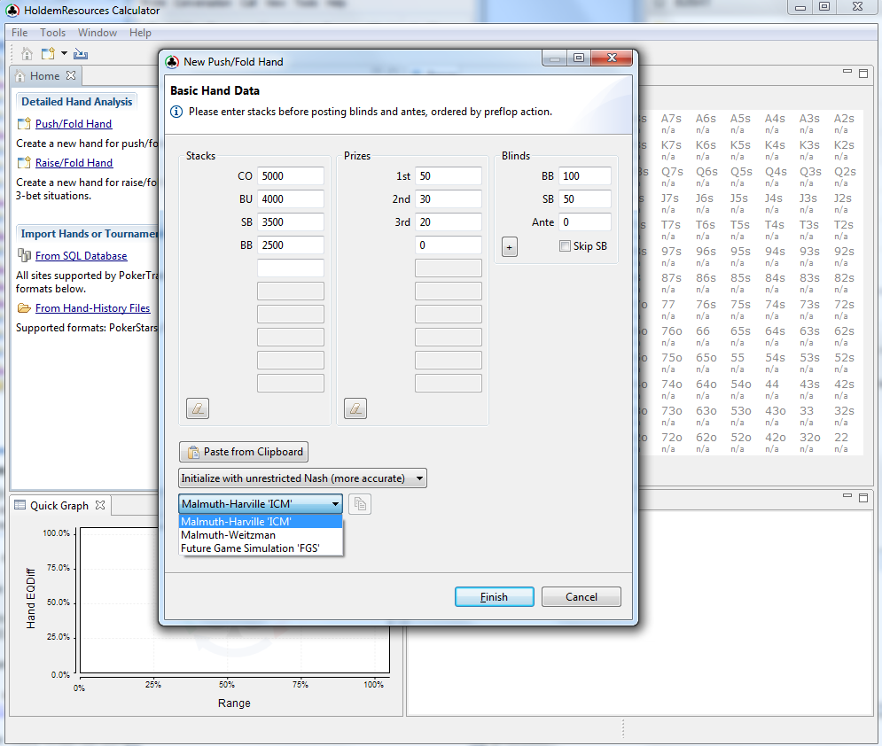The height and width of the screenshot is (746, 882).
Task: Add a blind level with plus button
Action: [510, 247]
